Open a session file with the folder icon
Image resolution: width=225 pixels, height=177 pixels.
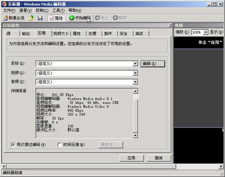[31, 18]
